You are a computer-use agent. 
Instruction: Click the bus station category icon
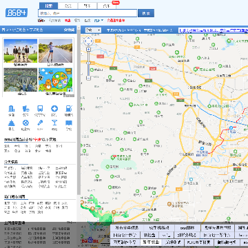pyautogui.click(x=40, y=109)
